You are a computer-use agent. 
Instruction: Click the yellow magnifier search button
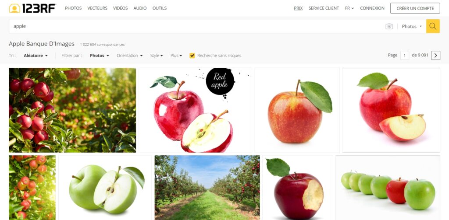coord(433,26)
